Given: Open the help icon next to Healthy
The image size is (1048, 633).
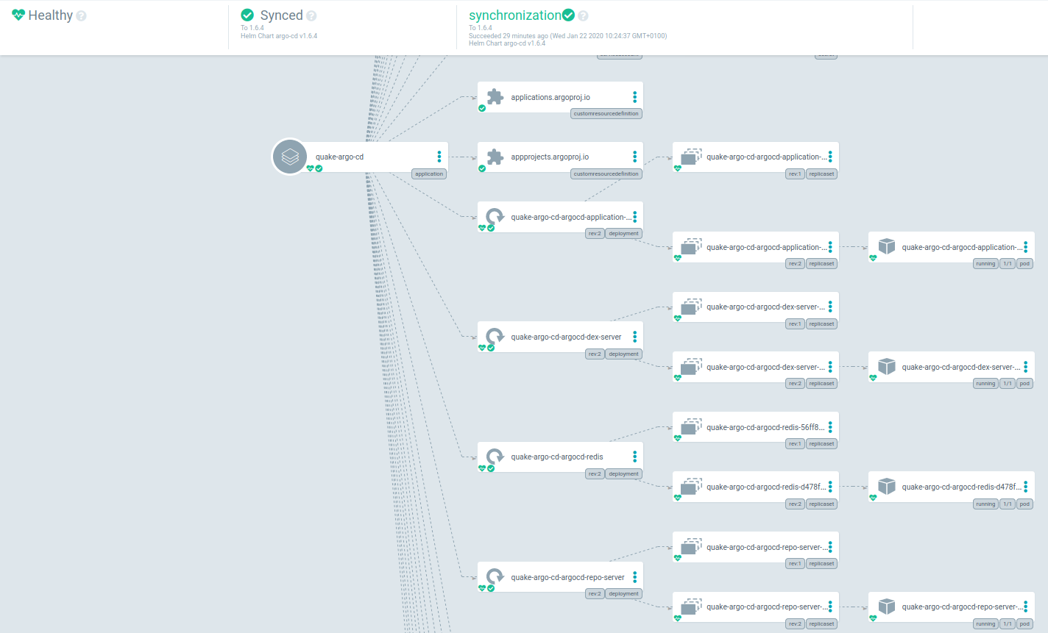Looking at the screenshot, I should pos(81,16).
